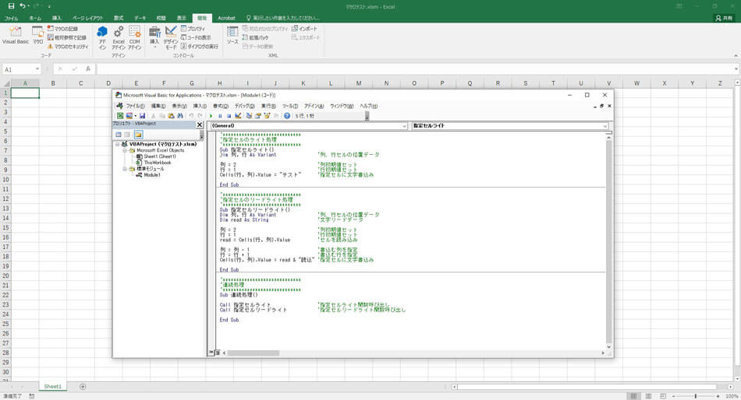Screen dimensions: 741x400
Task: Click 拡張パック in the XML group
Action: pos(255,37)
